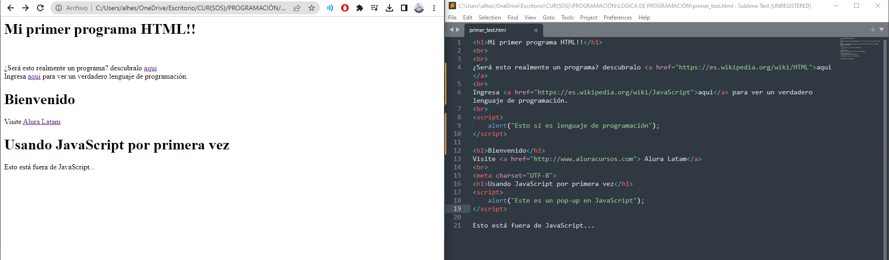The height and width of the screenshot is (260, 889).
Task: Open Sublime Text Project menu
Action: pyautogui.click(x=588, y=18)
